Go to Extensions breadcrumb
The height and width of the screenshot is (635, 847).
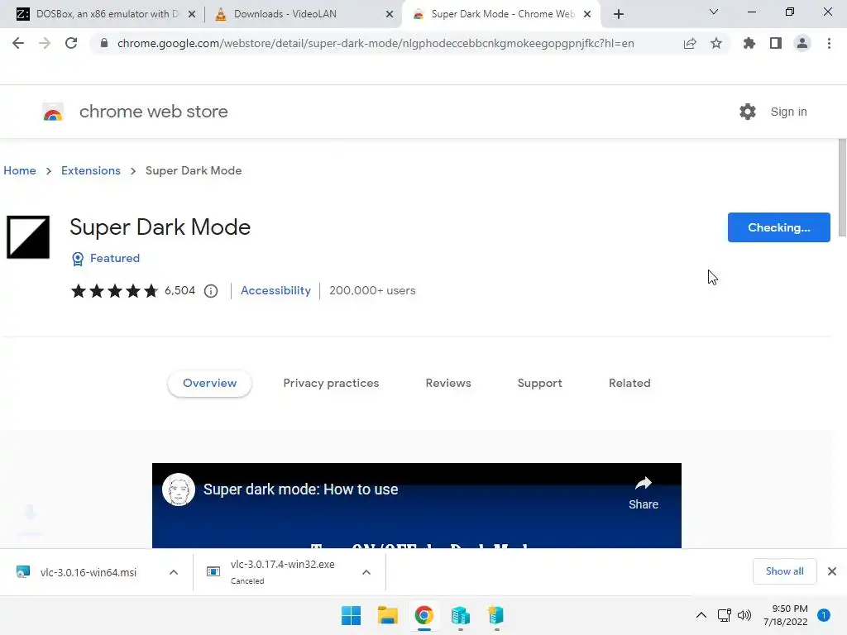coord(91,170)
